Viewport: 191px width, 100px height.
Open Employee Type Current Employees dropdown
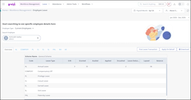pos(24,28)
